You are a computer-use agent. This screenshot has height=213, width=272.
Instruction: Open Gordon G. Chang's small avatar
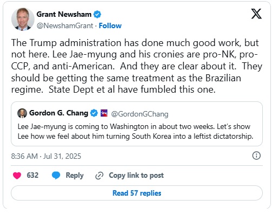(22, 113)
